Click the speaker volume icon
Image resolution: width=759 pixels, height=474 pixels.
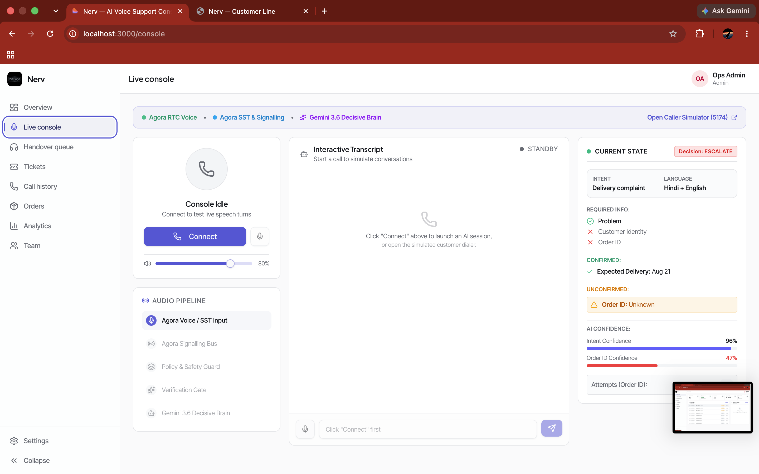pos(147,263)
